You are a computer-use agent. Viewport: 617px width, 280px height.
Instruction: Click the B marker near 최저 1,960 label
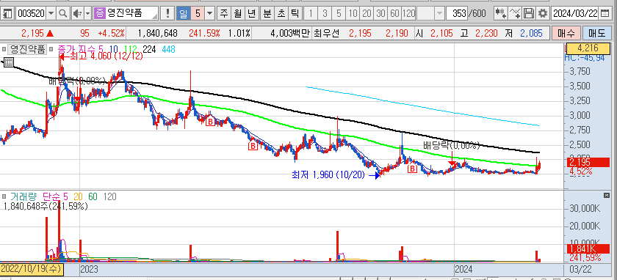click(412, 169)
